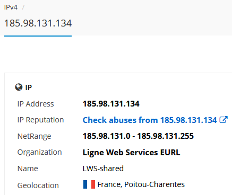232x195 pixels.
Task: Click Ligne Web Services EURL organization value
Action: click(x=131, y=153)
